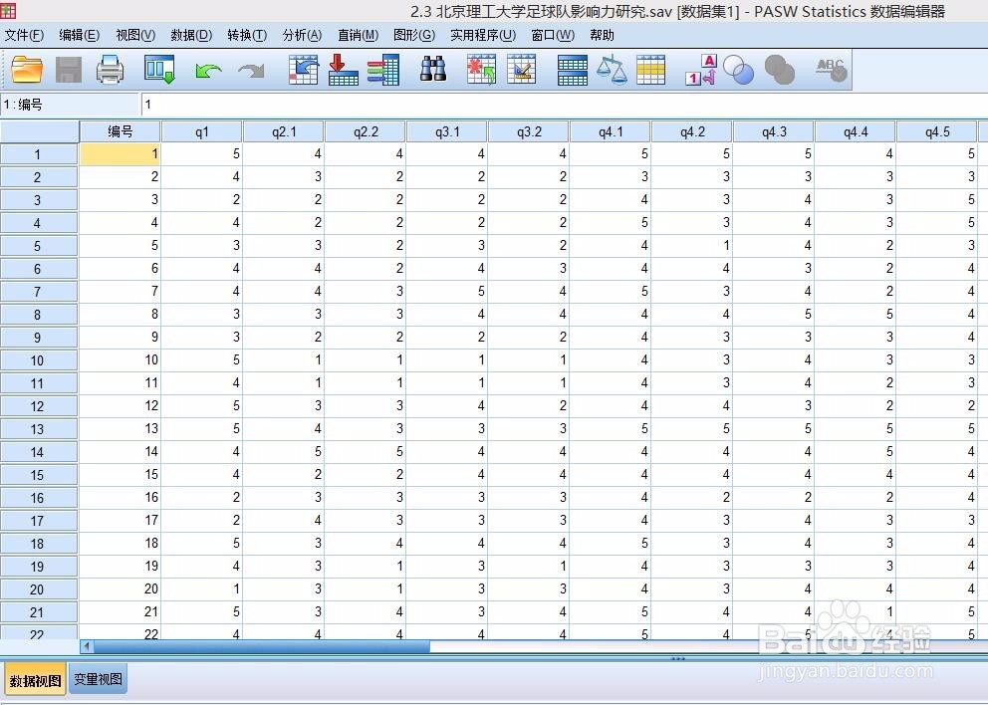Click the Save file disk icon

[x=69, y=70]
